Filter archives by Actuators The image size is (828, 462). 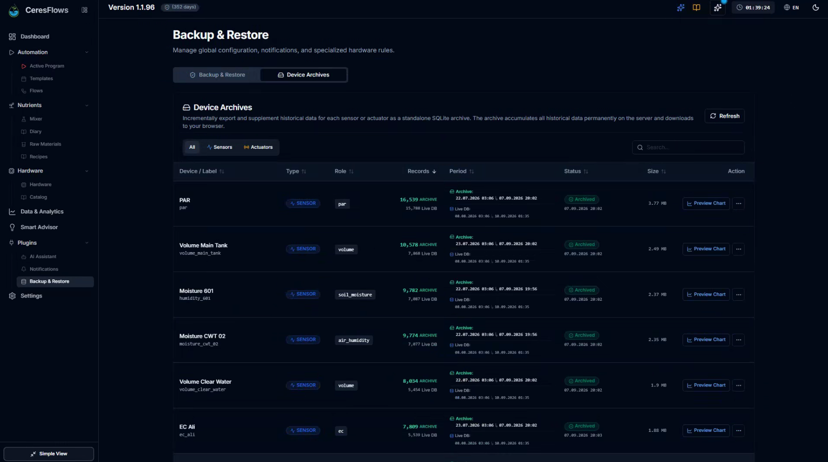(258, 147)
